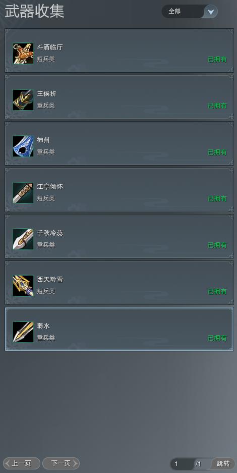This screenshot has height=473, width=237.
Task: Click the golden 西天聆雪 weapon icon
Action: (x=23, y=286)
